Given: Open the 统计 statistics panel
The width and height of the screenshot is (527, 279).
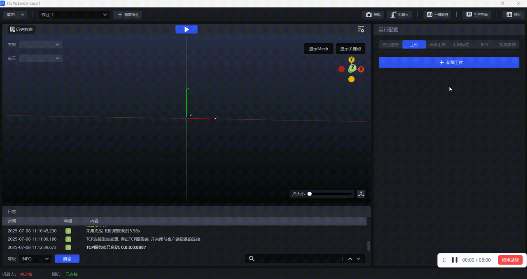Looking at the screenshot, I should pos(513,15).
